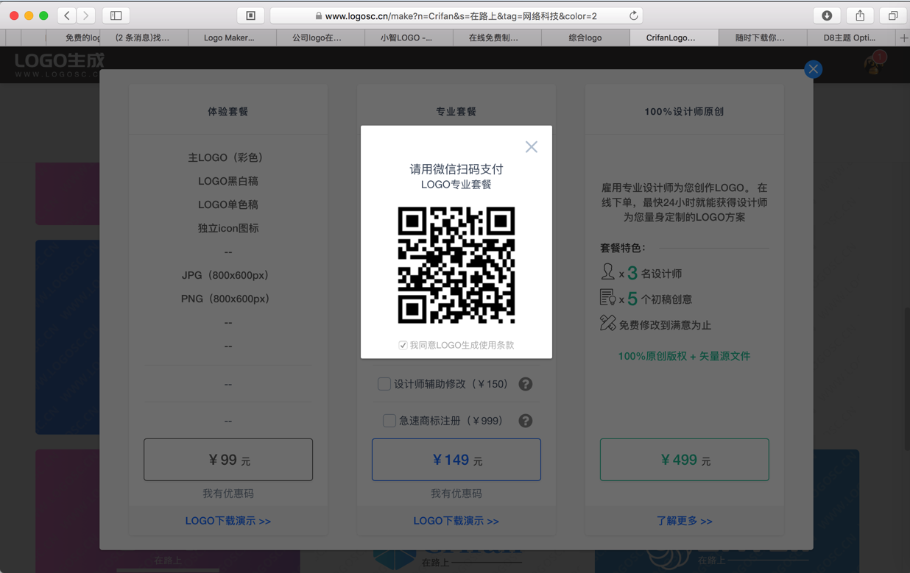Switch to the D8主题 Opti... tab
910x573 pixels.
point(850,38)
